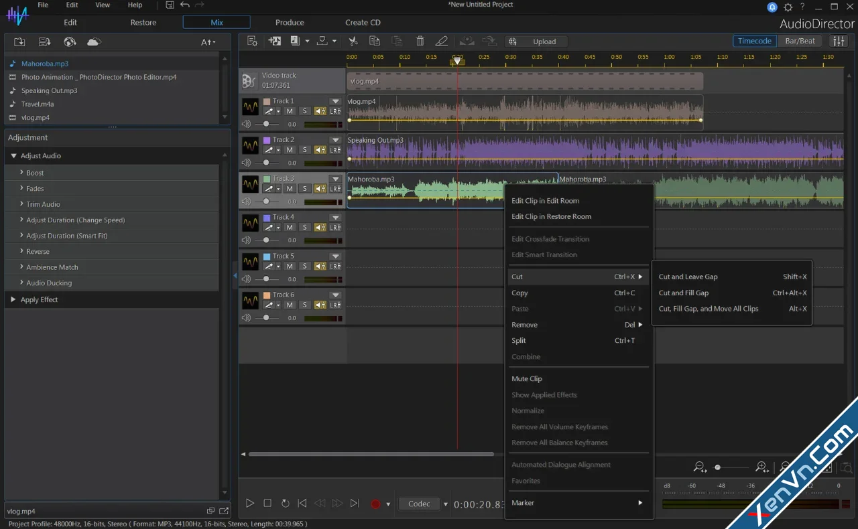
Task: Mute Track 1 with M button
Action: pos(290,111)
